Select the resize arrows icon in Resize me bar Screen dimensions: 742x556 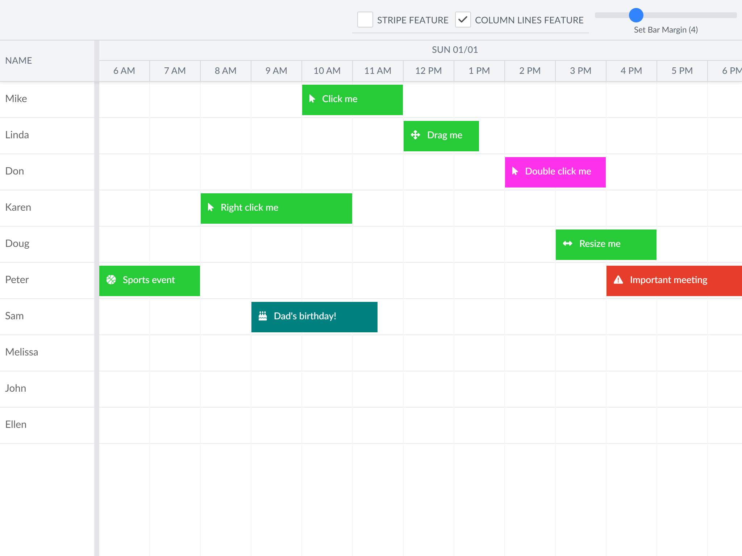pos(567,244)
